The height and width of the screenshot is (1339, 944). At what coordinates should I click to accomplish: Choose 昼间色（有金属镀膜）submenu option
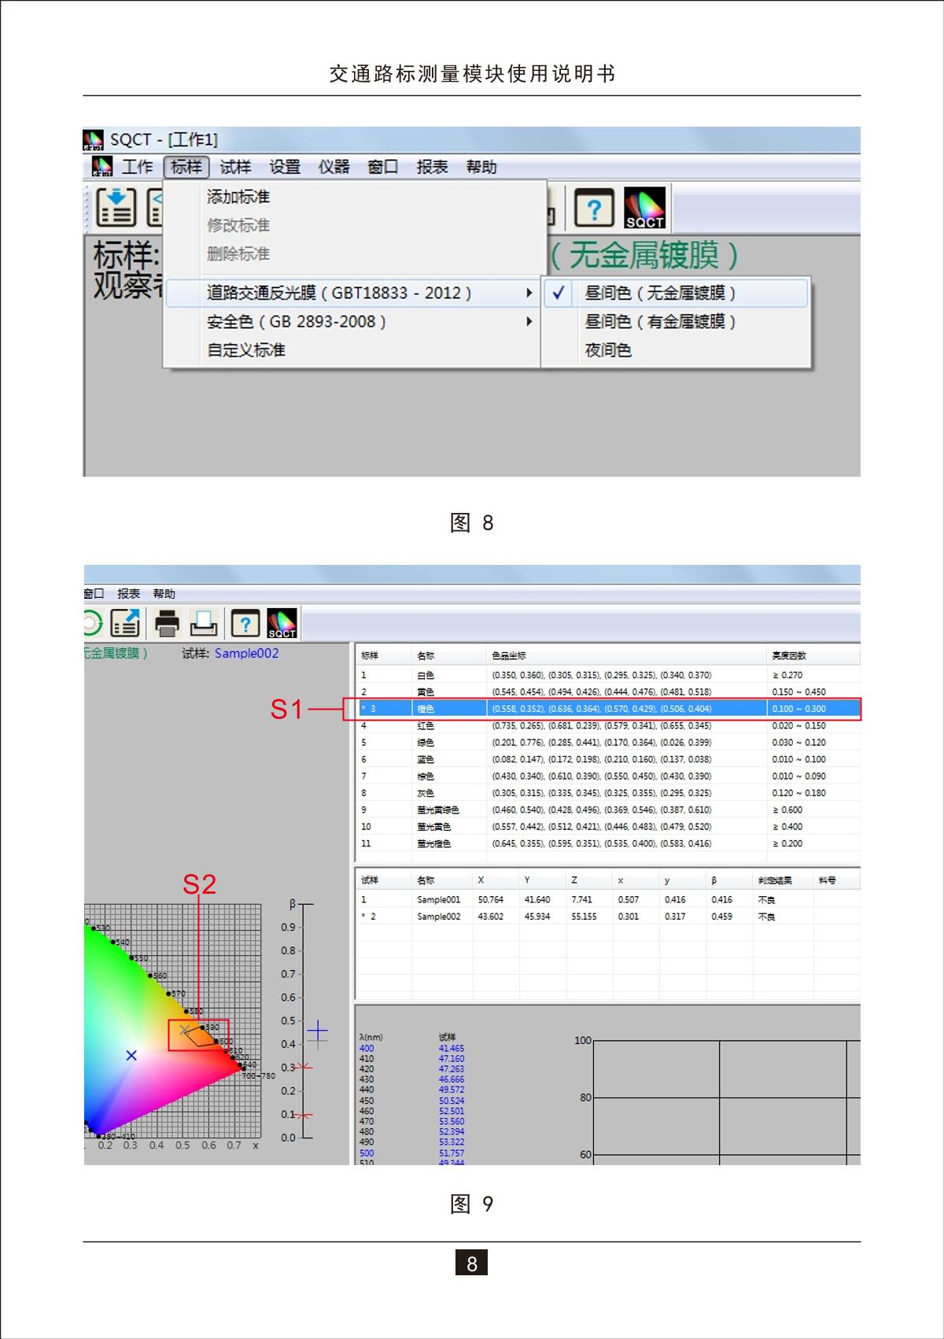coord(659,322)
